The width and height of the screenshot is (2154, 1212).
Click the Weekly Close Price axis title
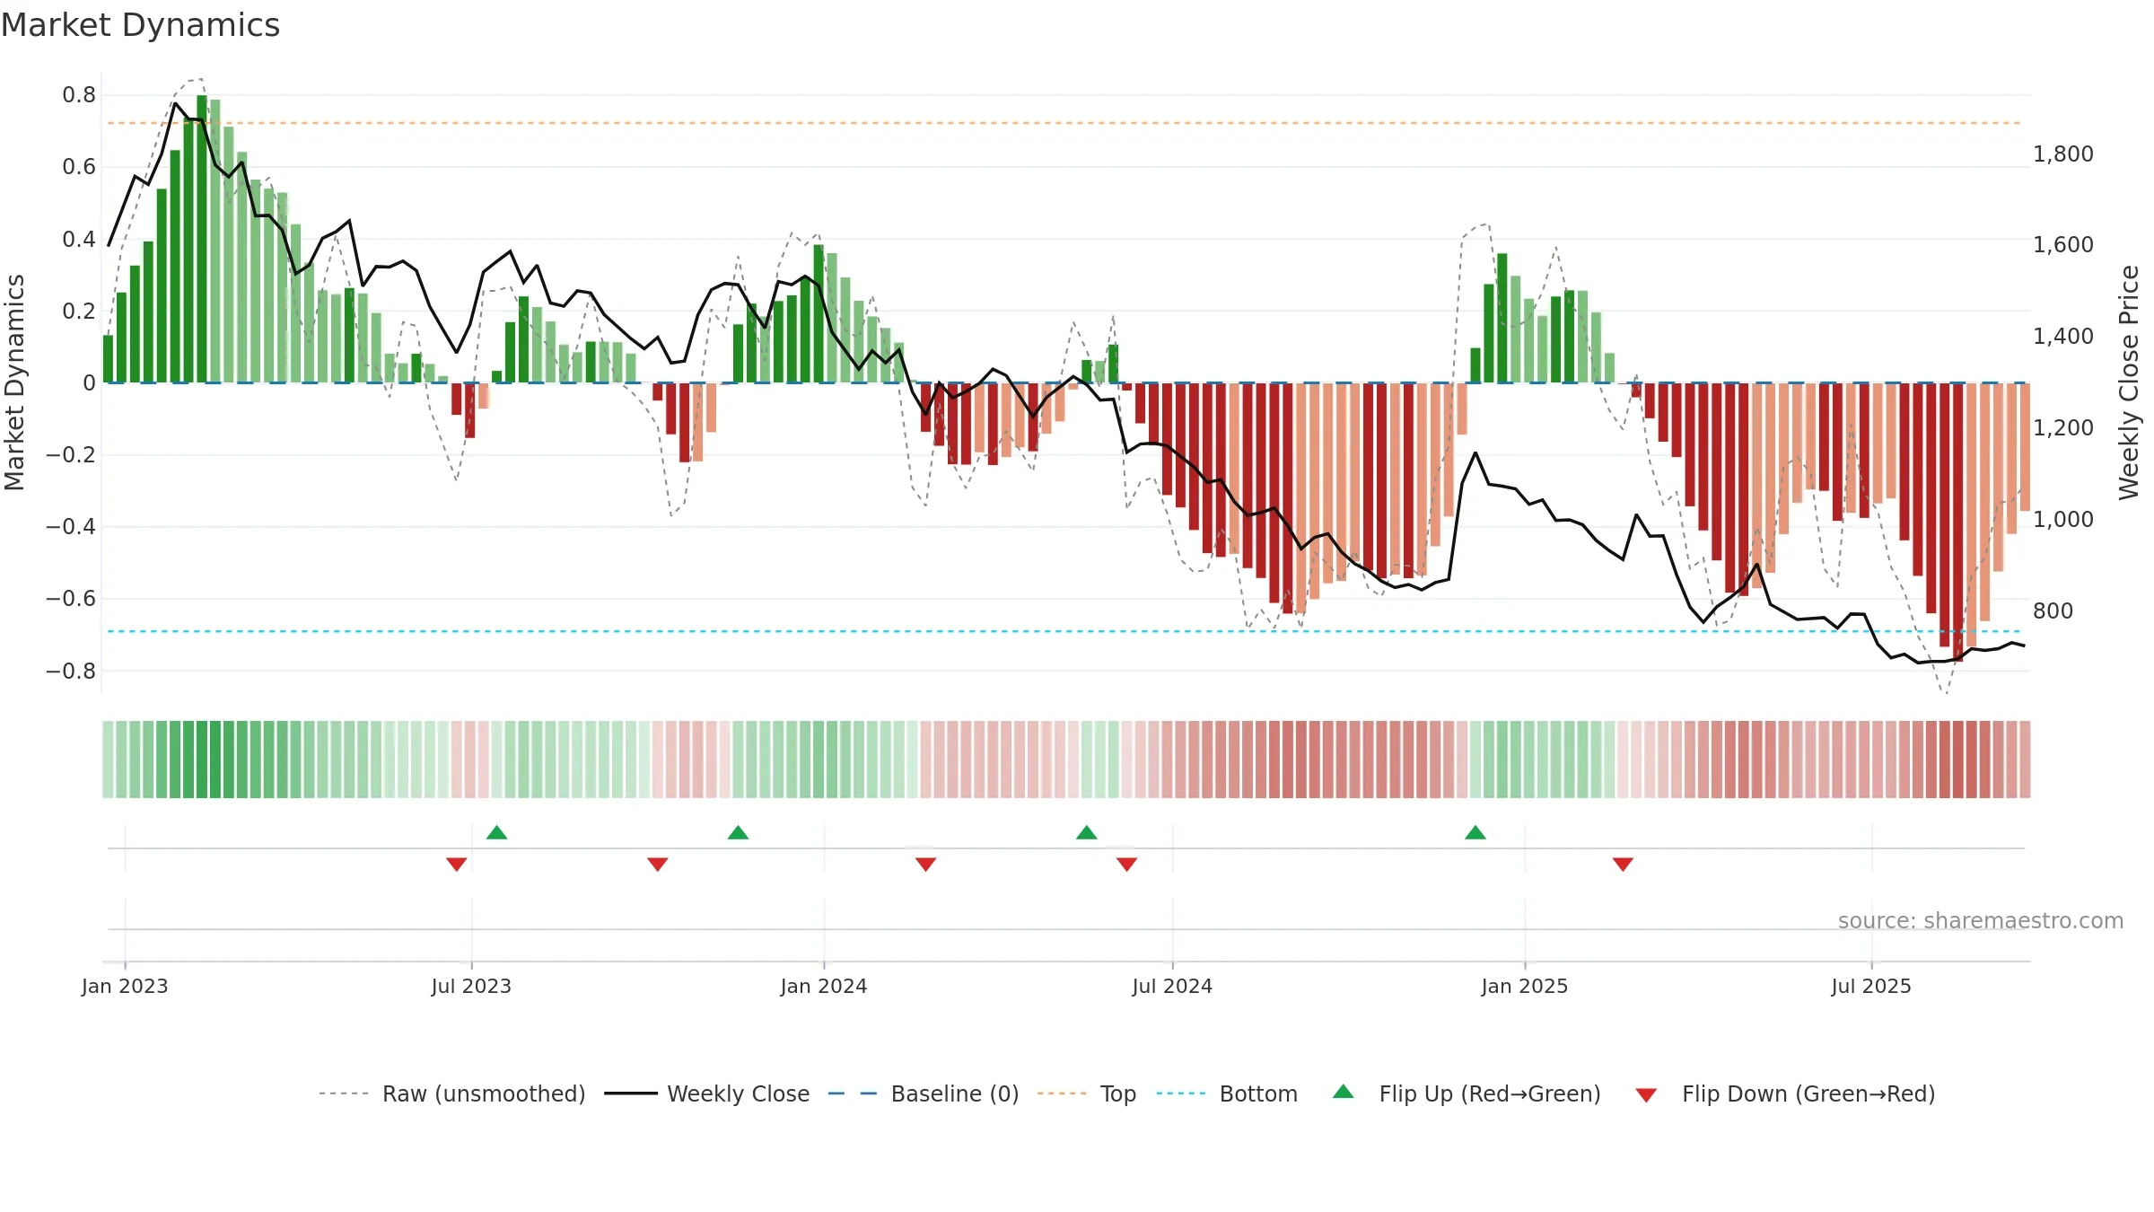(x=2130, y=382)
